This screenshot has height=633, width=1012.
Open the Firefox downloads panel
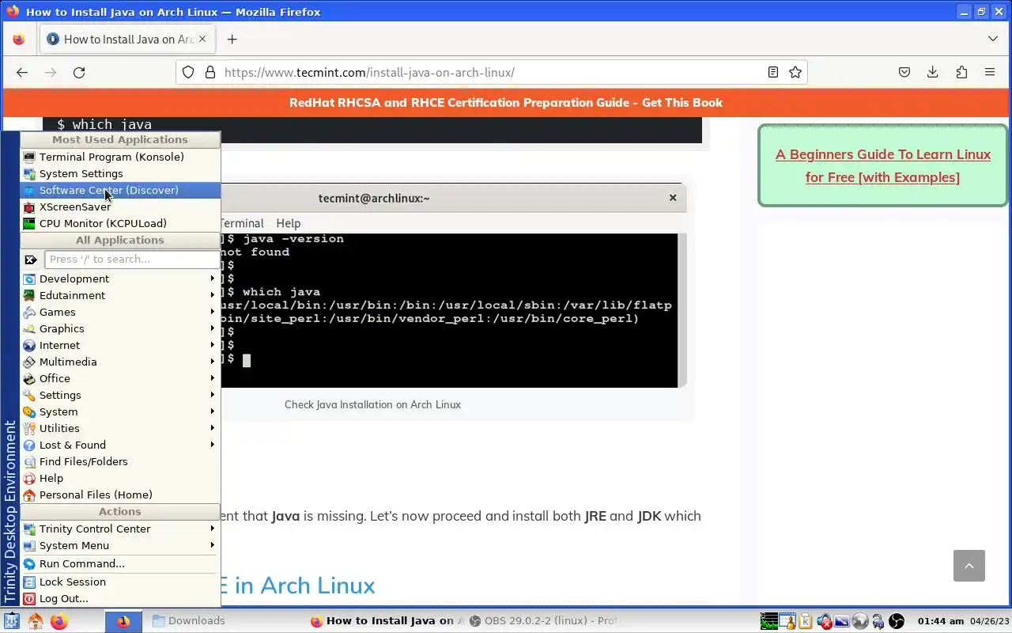click(x=933, y=72)
